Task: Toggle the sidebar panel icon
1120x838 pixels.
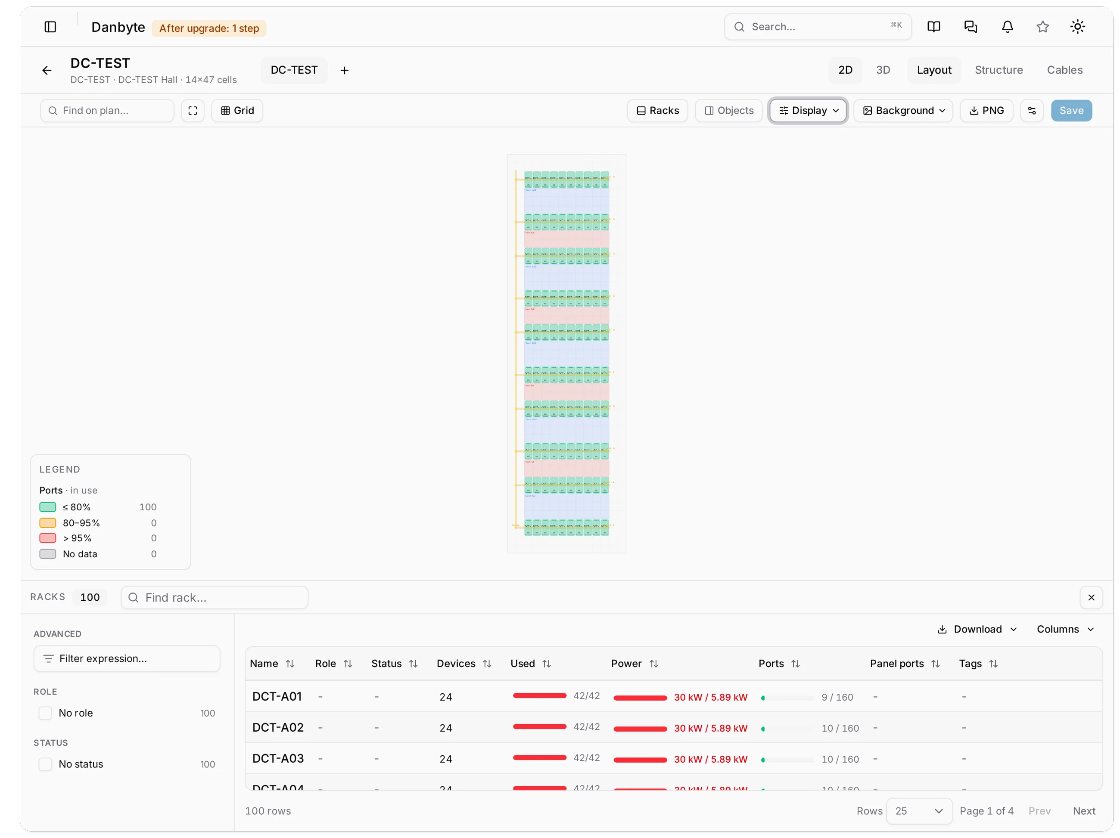Action: [50, 27]
